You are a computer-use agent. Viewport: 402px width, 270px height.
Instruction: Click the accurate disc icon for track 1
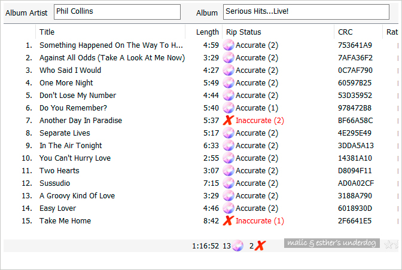[229, 45]
